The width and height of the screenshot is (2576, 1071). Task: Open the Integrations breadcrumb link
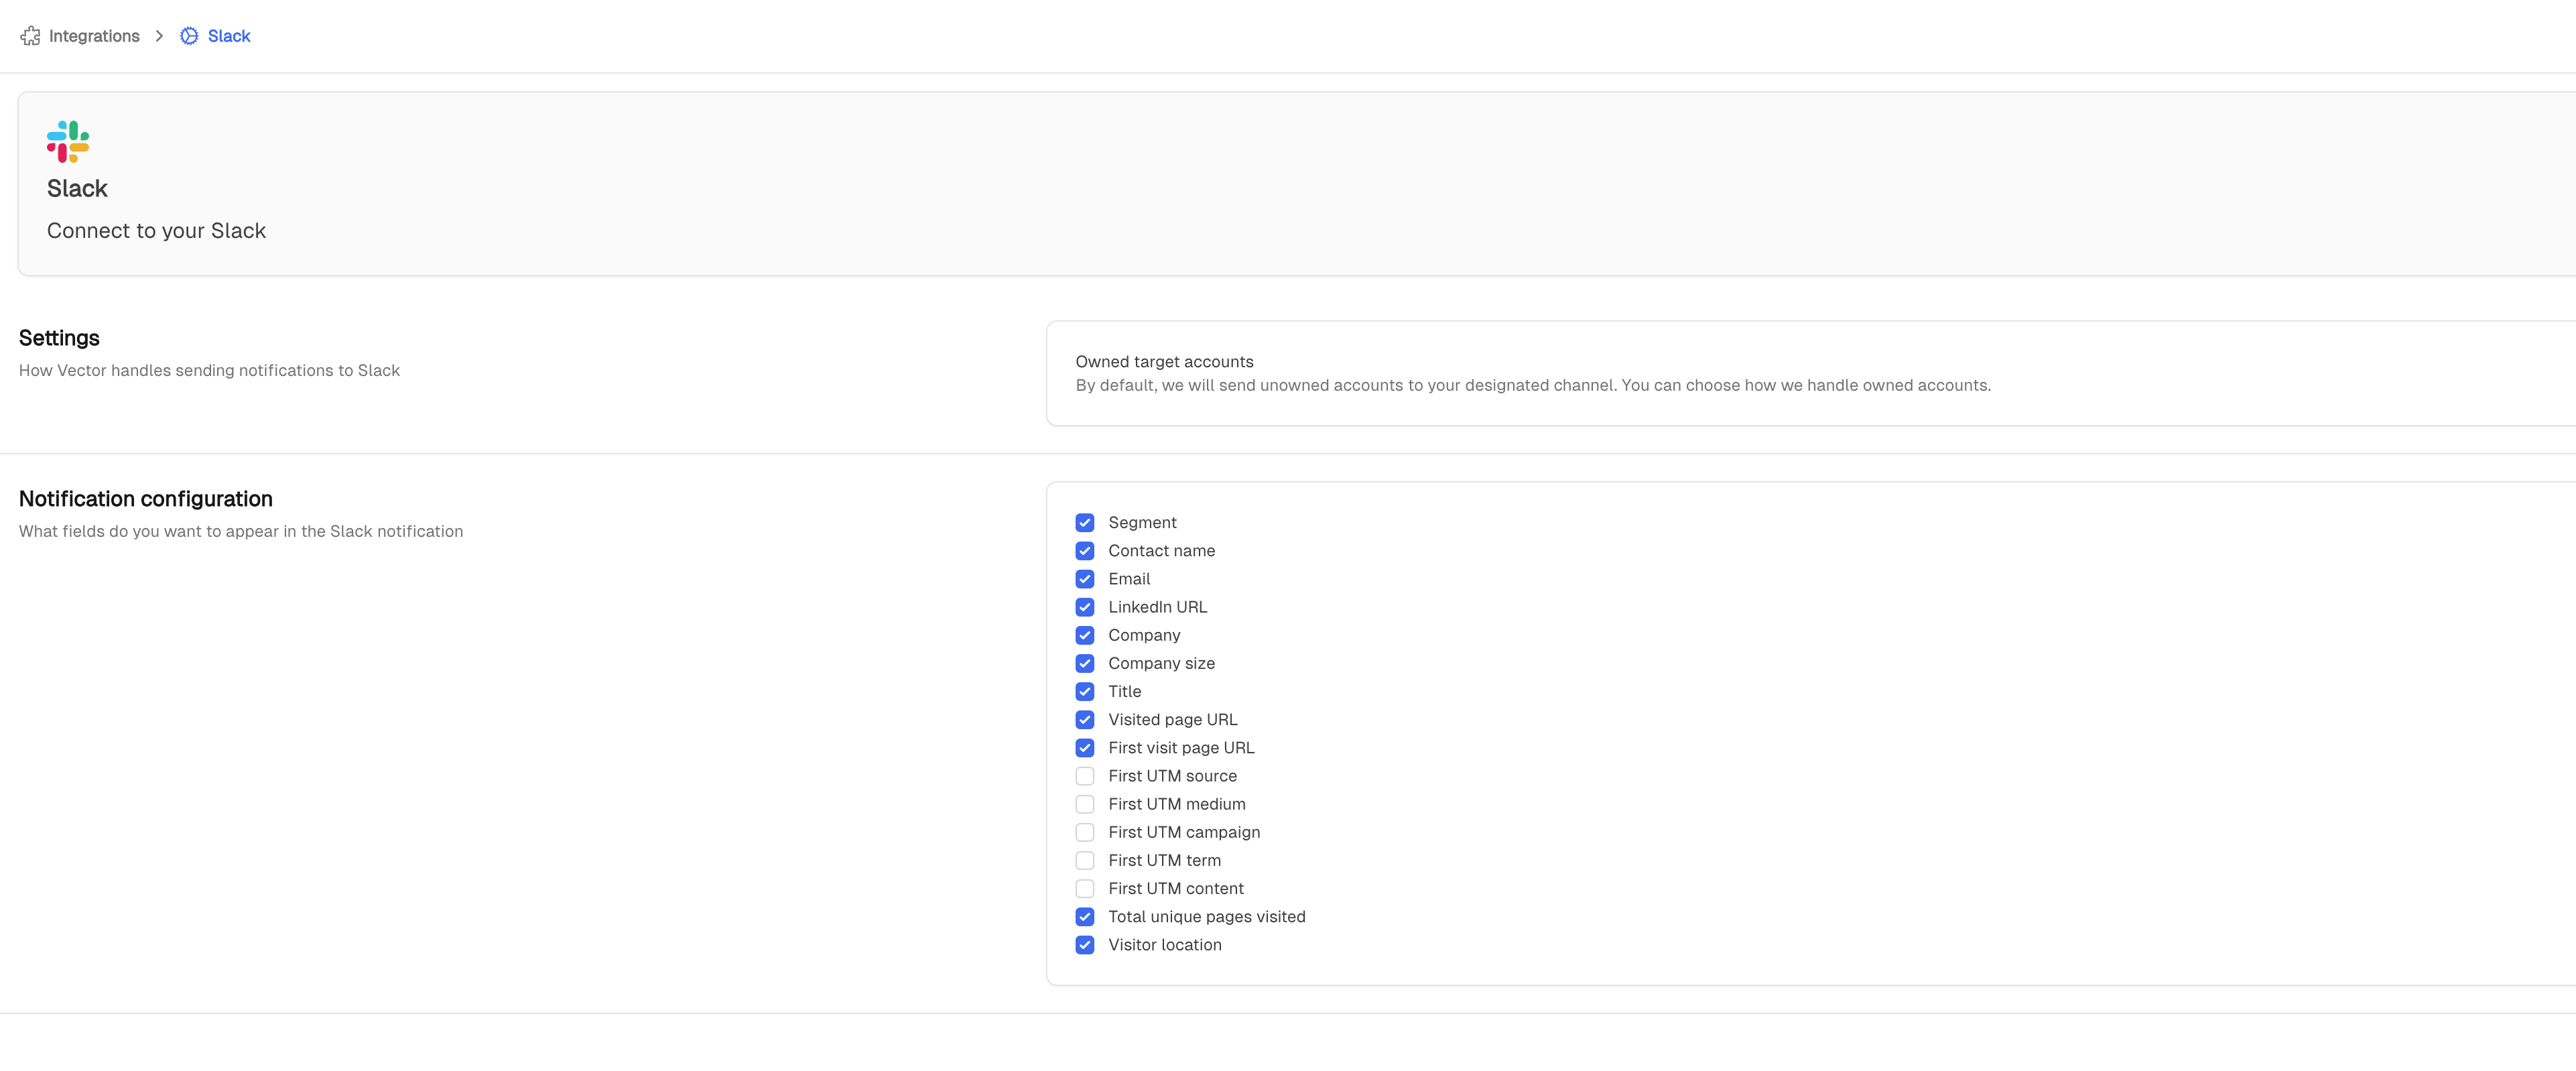(94, 36)
